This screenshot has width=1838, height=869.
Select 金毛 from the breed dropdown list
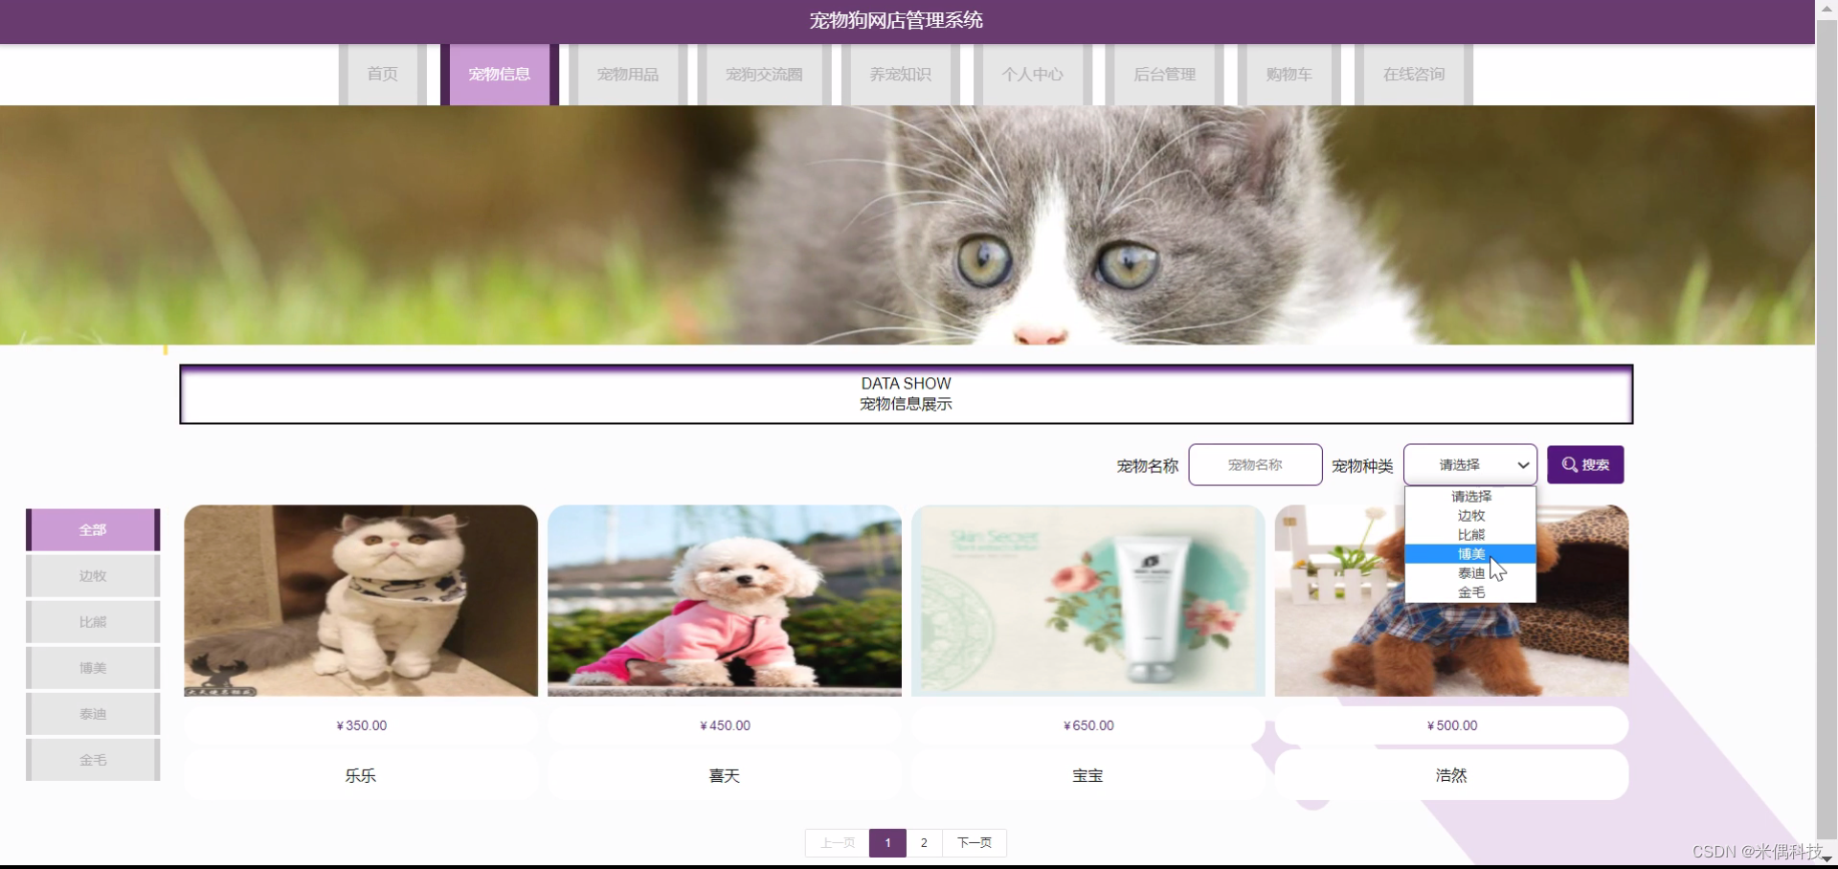click(x=1469, y=591)
